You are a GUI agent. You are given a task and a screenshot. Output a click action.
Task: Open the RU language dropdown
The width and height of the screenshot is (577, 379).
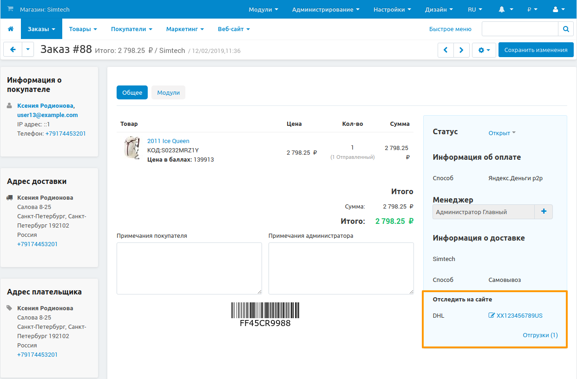click(474, 9)
